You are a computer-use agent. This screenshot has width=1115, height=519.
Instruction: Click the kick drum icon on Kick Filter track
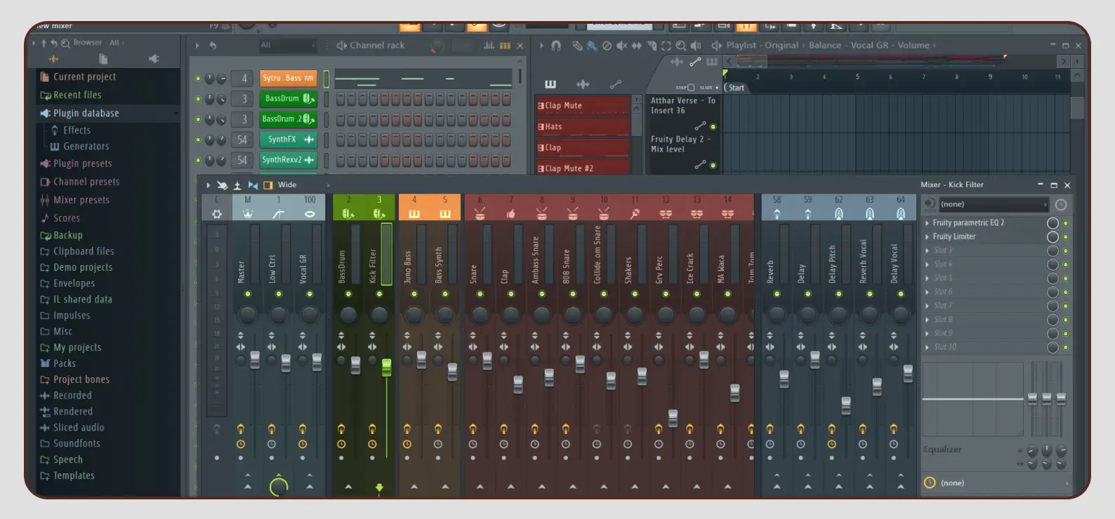coord(379,214)
